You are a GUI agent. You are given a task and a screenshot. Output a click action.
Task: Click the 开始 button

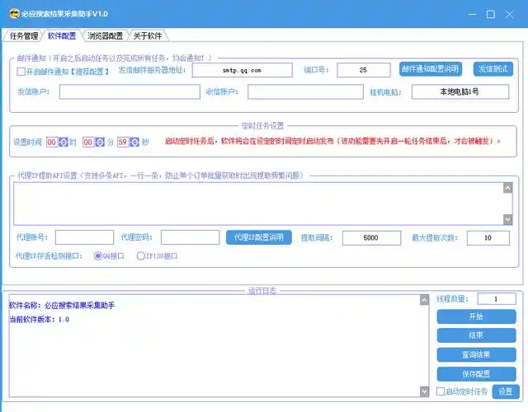(477, 316)
